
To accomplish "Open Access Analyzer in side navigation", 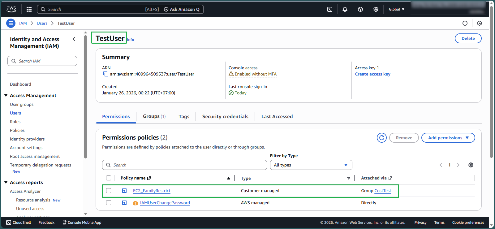I will coord(25,191).
